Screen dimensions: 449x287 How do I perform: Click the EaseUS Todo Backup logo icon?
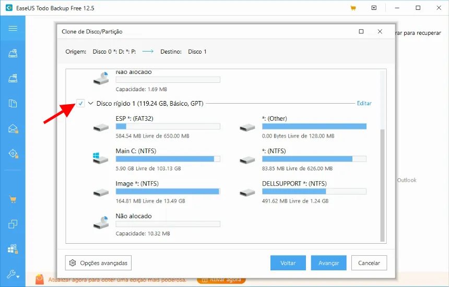point(9,8)
